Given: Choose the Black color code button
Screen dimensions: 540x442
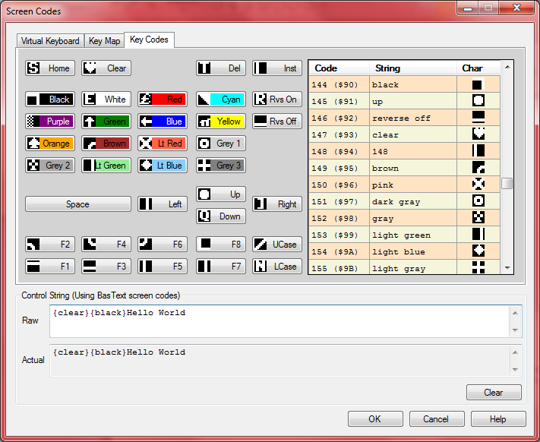Looking at the screenshot, I should 50,99.
